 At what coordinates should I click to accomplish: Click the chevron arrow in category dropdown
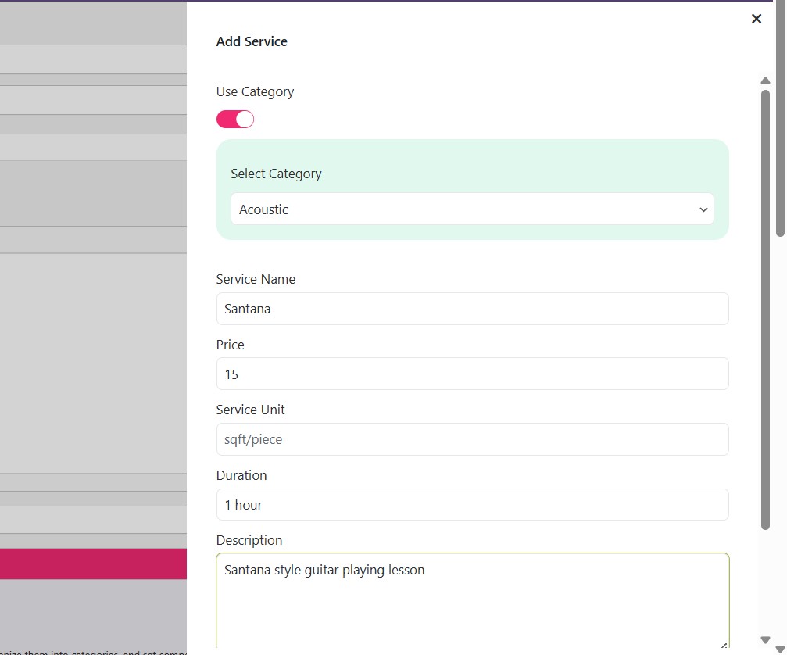tap(703, 209)
